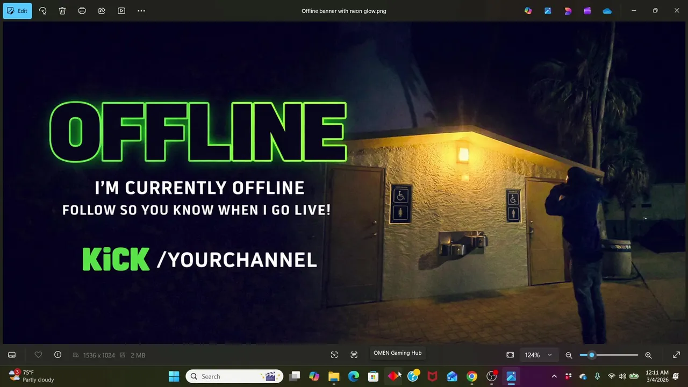The width and height of the screenshot is (688, 387).
Task: Switch to Photos app taskbar icon
Action: coord(511,376)
